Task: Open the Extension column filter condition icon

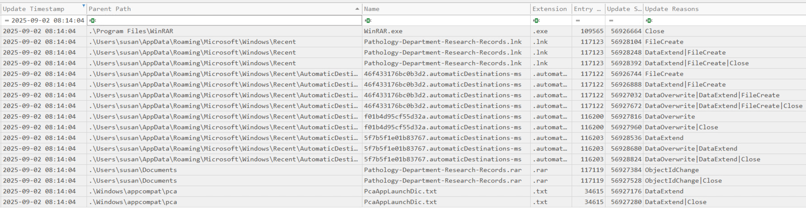Action: 536,21
